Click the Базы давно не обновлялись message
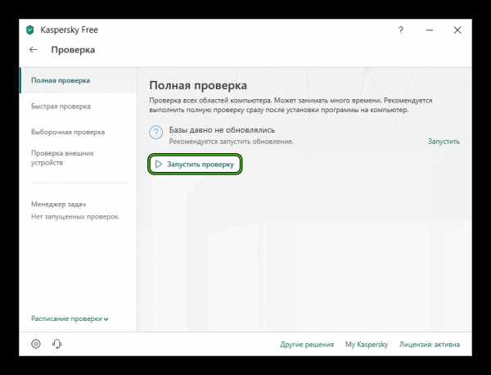The height and width of the screenshot is (375, 491). point(222,129)
